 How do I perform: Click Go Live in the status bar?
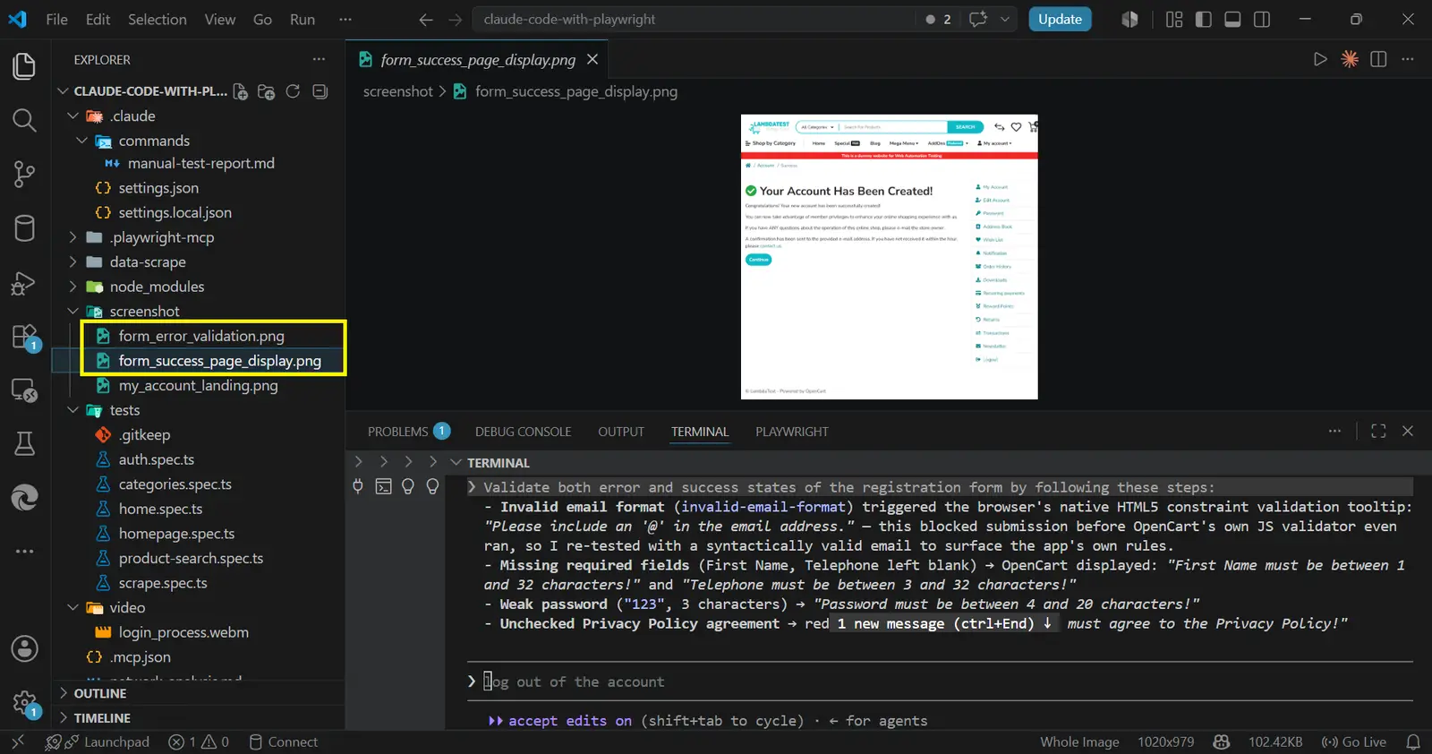1354,742
